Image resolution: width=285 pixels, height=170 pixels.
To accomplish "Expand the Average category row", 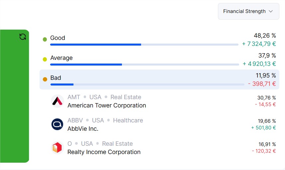I will [159, 60].
